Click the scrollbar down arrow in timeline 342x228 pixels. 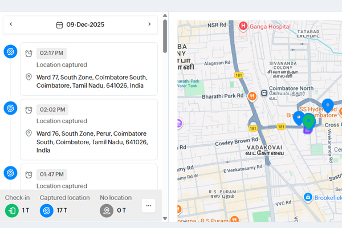[165, 218]
